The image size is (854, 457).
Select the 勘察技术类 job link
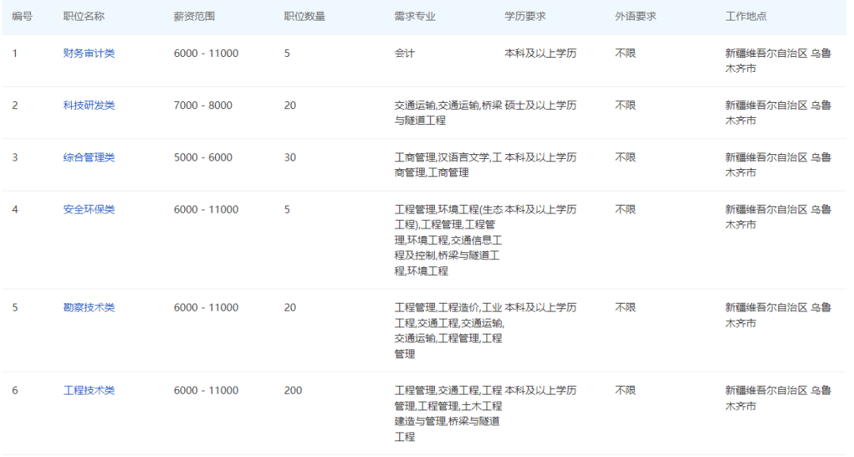(89, 308)
